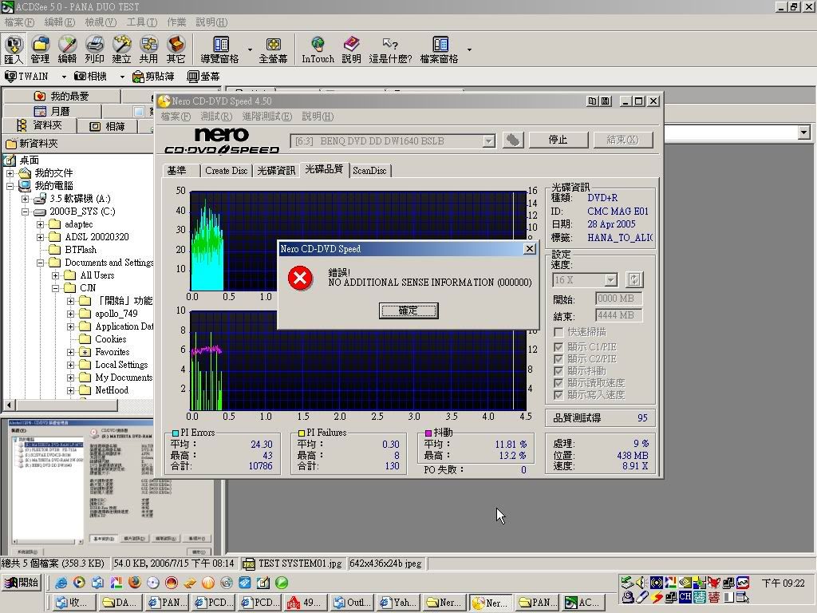Screen dimensions: 817x613
Task: Enable the quick scan (快速掃描) checkbox
Action: point(559,332)
